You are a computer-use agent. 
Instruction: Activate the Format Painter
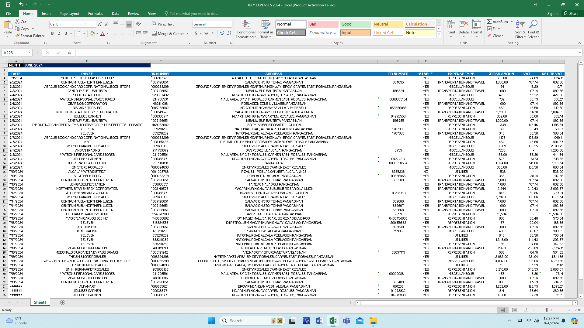pos(30,36)
